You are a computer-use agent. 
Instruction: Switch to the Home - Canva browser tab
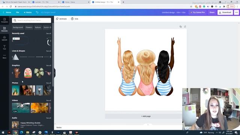coord(76,2)
